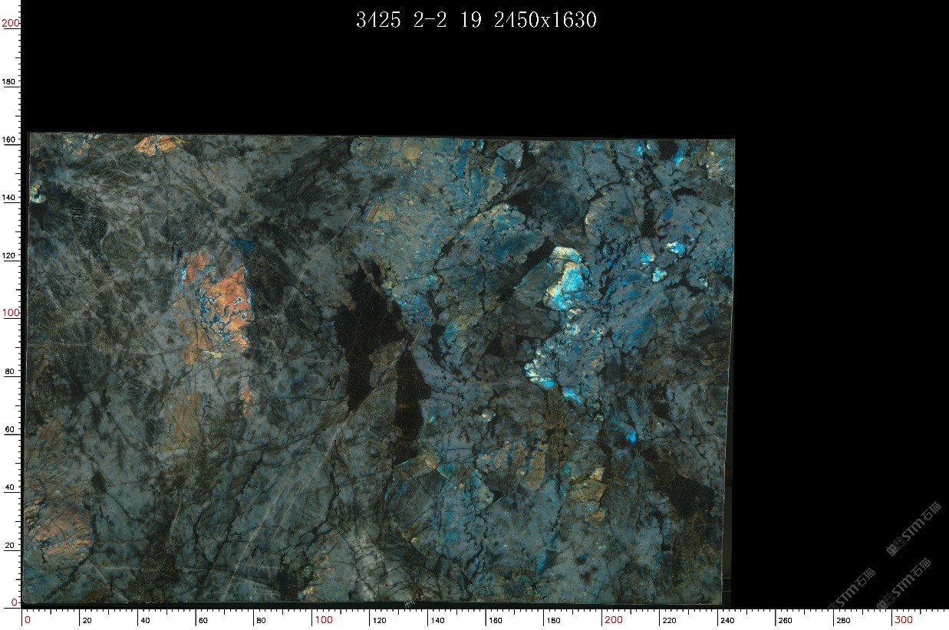Click the upper STM watermark logo

pyautogui.click(x=912, y=529)
